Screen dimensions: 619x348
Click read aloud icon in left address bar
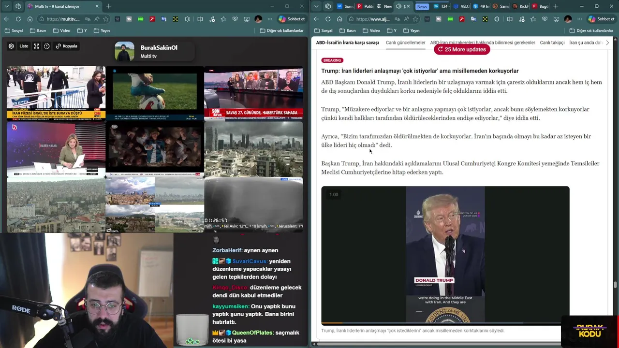click(x=97, y=19)
